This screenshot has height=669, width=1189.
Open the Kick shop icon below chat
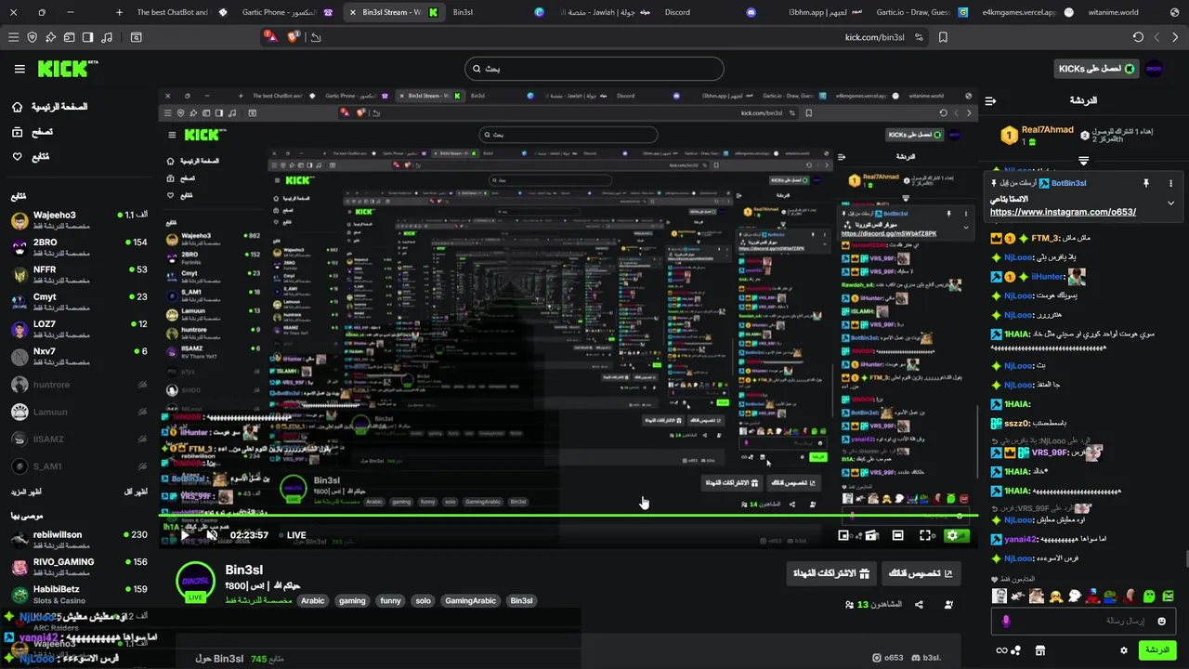(x=1040, y=650)
